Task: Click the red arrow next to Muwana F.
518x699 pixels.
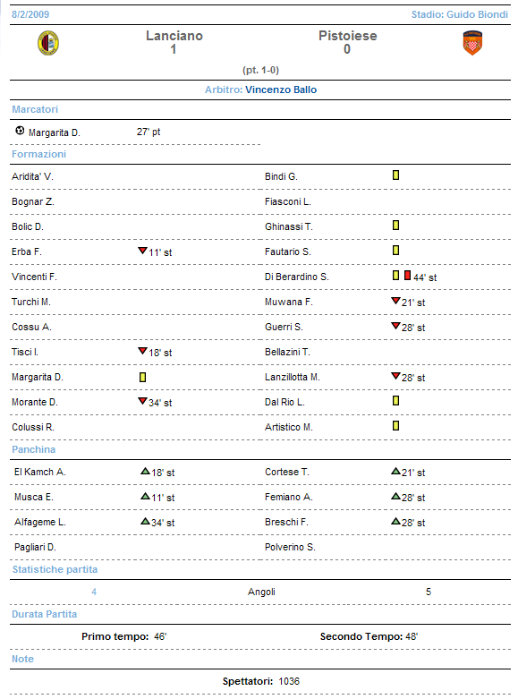Action: click(395, 301)
